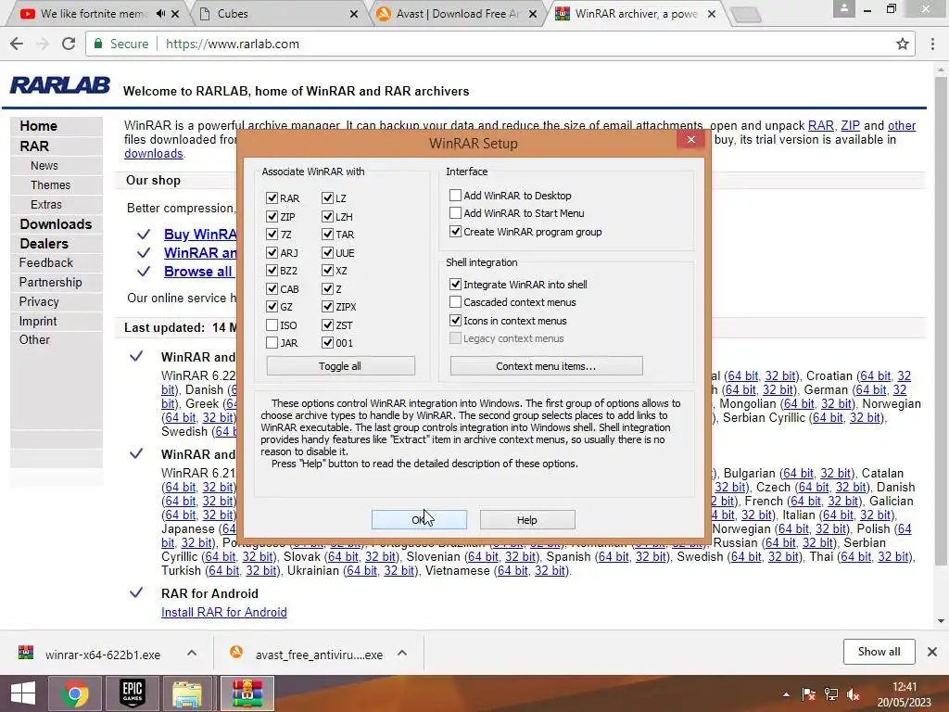
Task: Click muted volume tray icon
Action: point(854,694)
